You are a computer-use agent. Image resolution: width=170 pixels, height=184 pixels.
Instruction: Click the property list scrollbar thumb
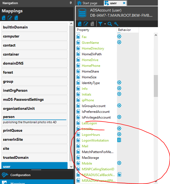pyautogui.click(x=156, y=86)
